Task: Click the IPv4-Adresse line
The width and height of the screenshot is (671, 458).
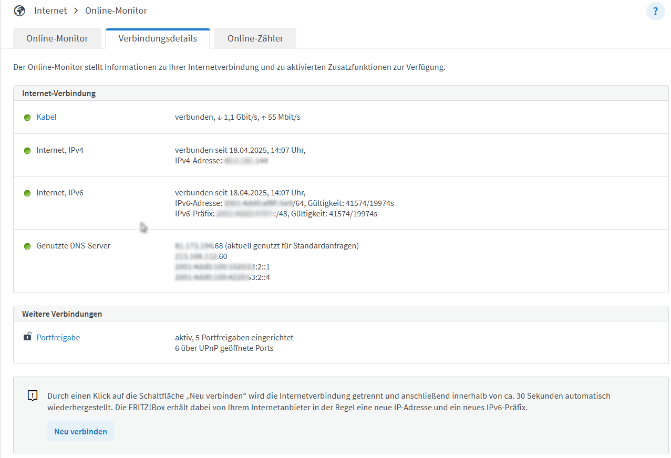Action: pos(222,161)
